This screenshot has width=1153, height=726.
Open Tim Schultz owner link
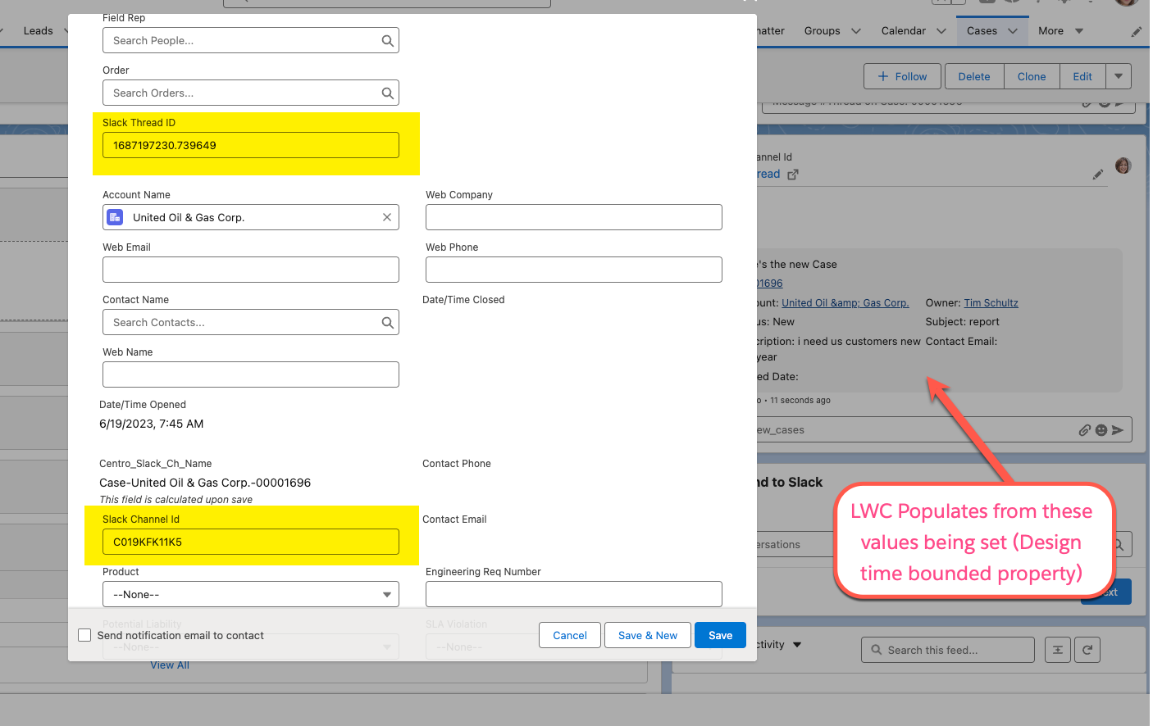pos(991,303)
